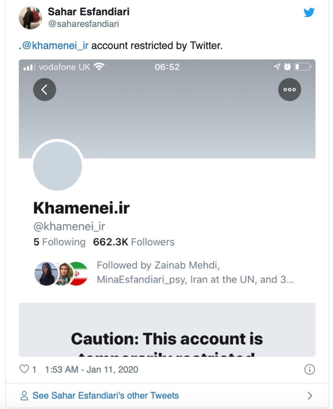Open tweet info circle icon
This screenshot has height=409, width=333.
coord(309,369)
